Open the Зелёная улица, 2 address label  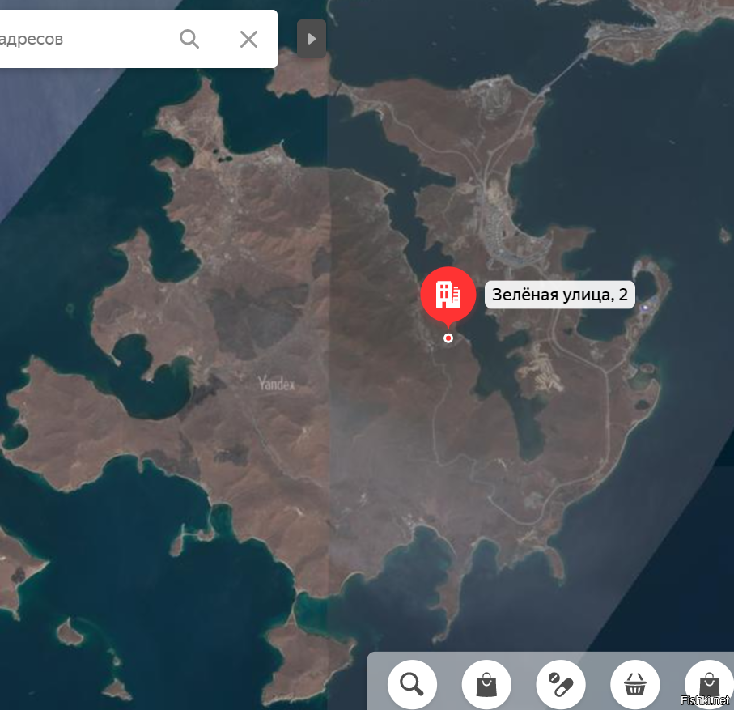[559, 295]
